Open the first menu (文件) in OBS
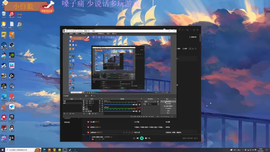 pos(65,33)
